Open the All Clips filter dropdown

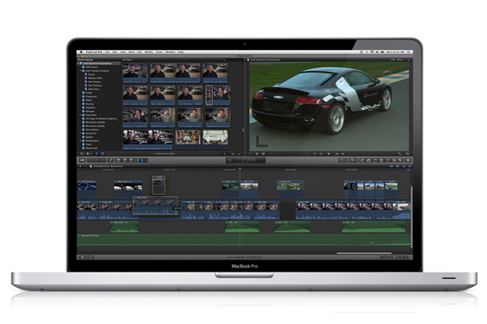(x=128, y=59)
